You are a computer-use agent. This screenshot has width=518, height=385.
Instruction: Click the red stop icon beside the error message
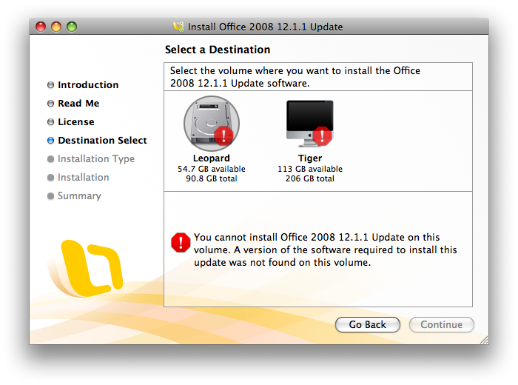coord(181,243)
